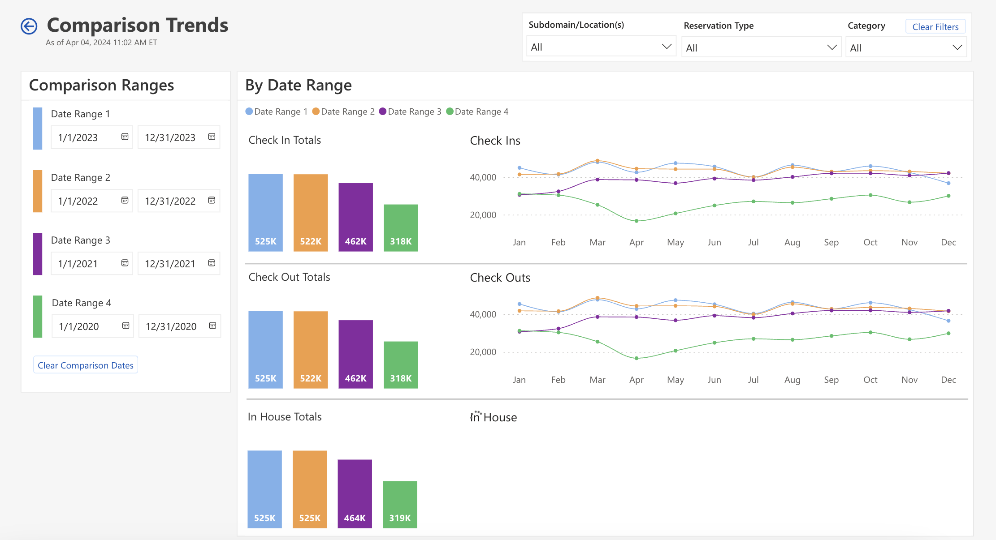Open calendar picker for Date Range 1 end date
Screen dimensions: 996x540
pos(212,137)
